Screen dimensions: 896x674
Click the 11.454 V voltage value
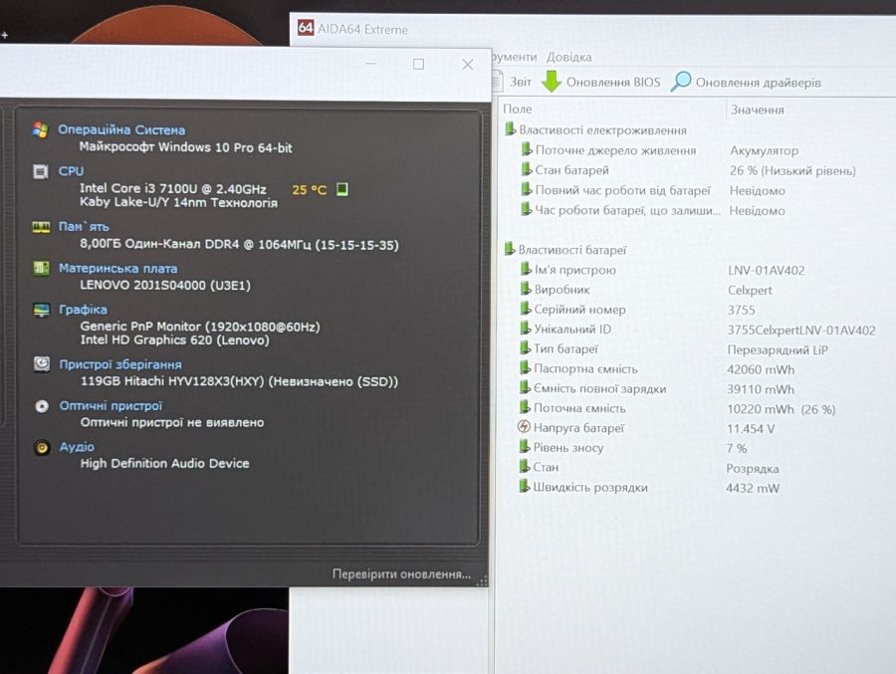(x=751, y=429)
